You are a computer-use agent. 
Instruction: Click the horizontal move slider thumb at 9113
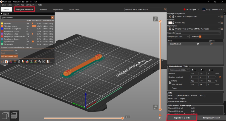point(122,118)
